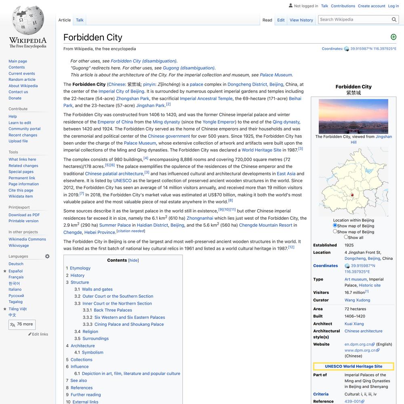Switch to Français language version
The height and width of the screenshot is (404, 404).
tap(16, 277)
